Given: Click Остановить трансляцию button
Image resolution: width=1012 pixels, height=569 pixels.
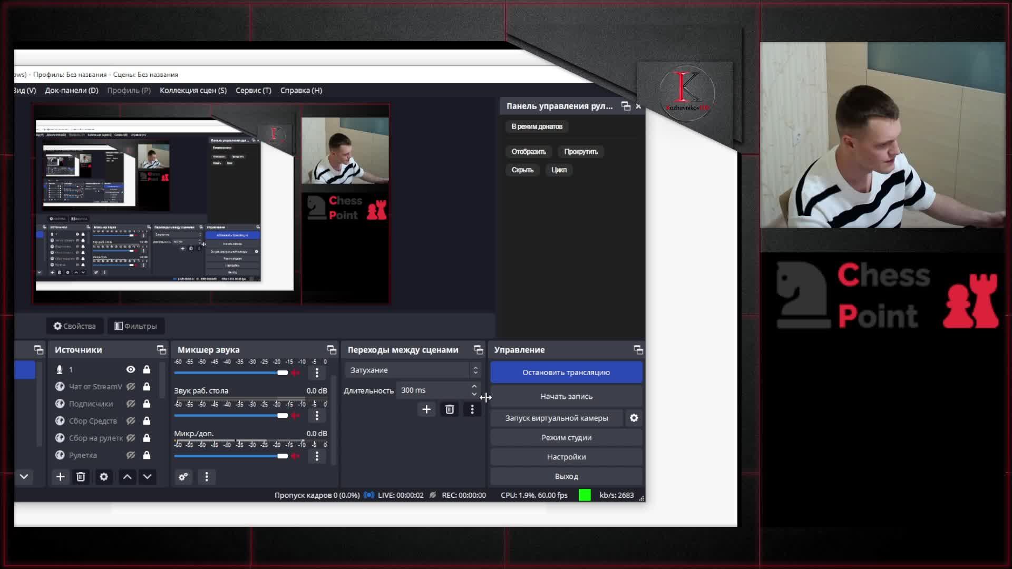Looking at the screenshot, I should tap(566, 372).
